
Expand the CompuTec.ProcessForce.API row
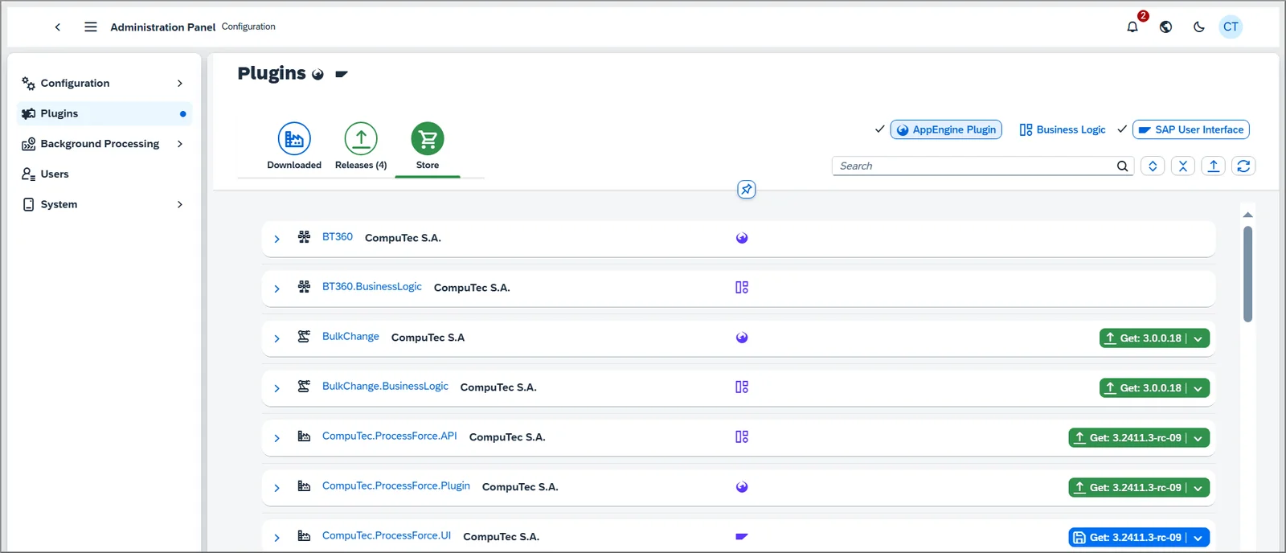pyautogui.click(x=276, y=438)
